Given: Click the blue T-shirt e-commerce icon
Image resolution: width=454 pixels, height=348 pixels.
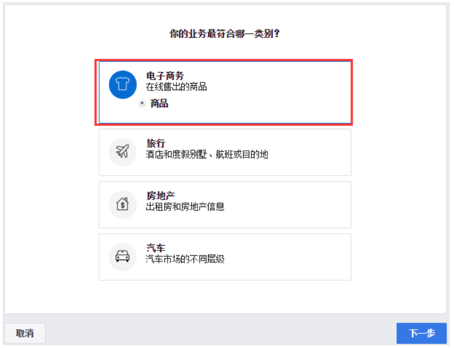Looking at the screenshot, I should (x=122, y=85).
